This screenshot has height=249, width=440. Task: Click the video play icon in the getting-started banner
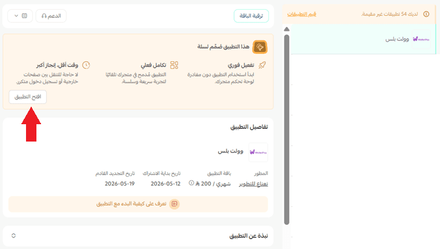coord(174,204)
